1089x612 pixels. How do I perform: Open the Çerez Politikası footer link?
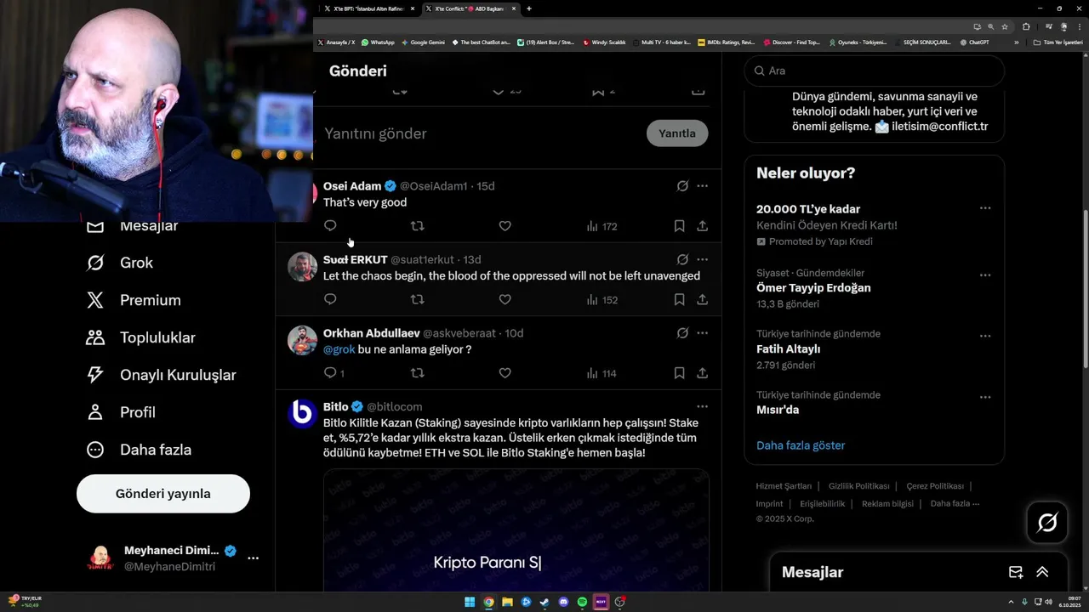(x=935, y=486)
